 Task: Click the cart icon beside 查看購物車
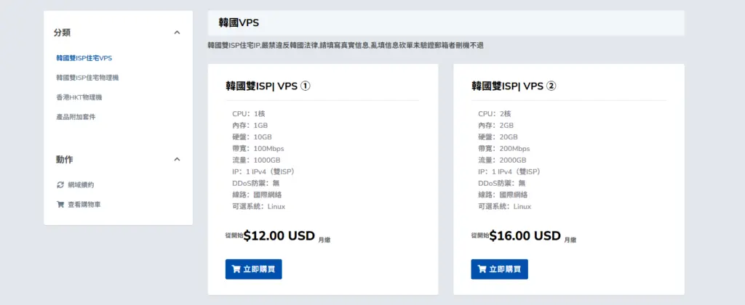[x=60, y=204]
